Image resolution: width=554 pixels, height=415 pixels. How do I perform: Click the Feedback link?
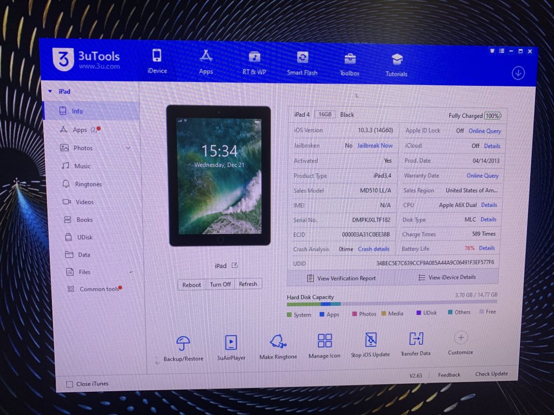[x=449, y=375]
